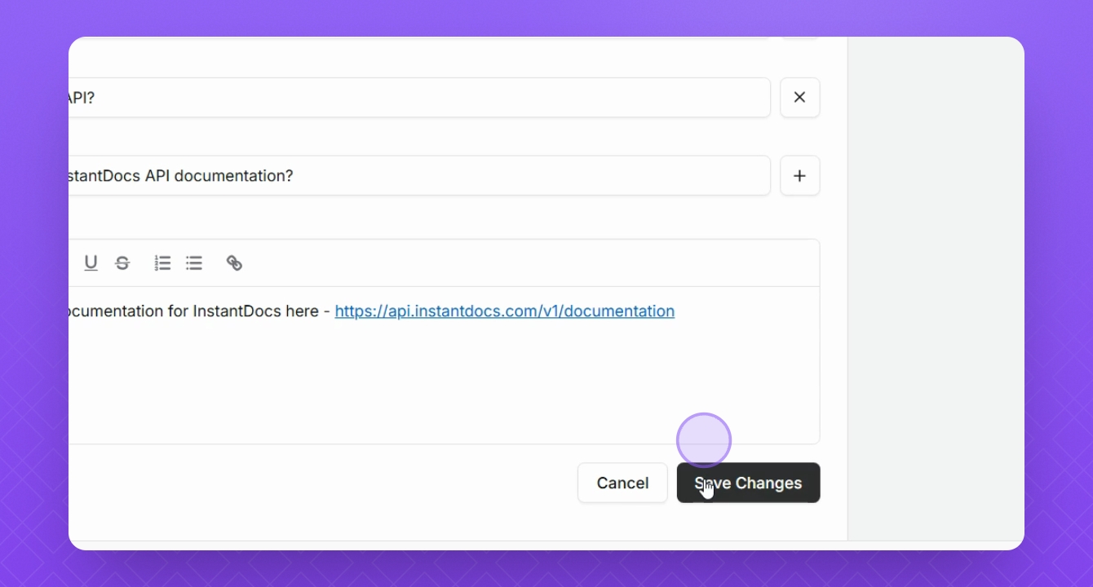Save Changes to the entry
This screenshot has width=1093, height=587.
[x=748, y=483]
